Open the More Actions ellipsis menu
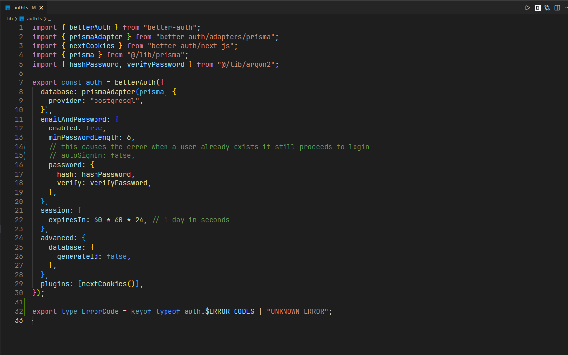The image size is (568, 355). click(566, 8)
